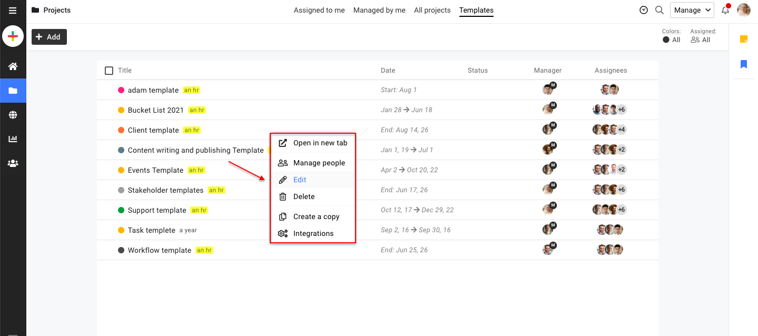Click the pencil icon beside Edit
Viewport: 758px width, 336px height.
[283, 180]
